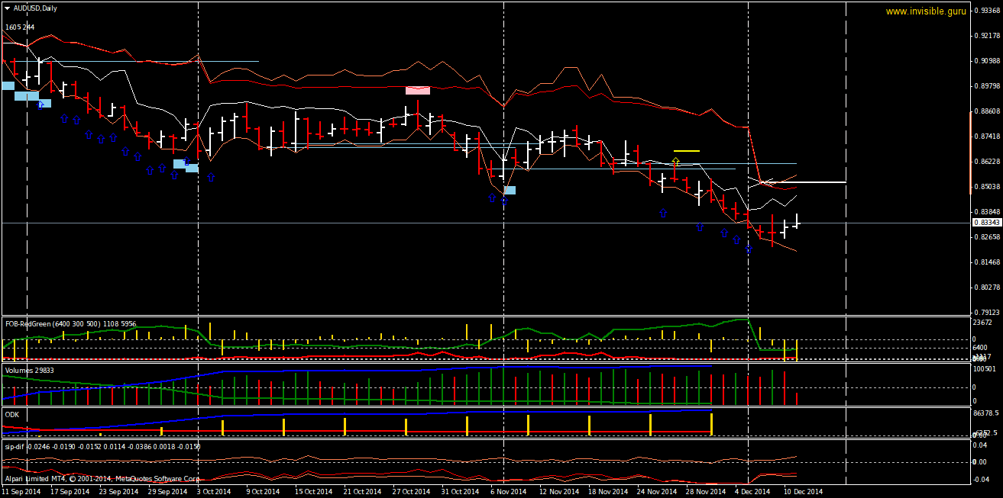Screen dimensions: 1003x498
Task: Click the Alpari Limited MT4 copyright text
Action: tap(102, 479)
